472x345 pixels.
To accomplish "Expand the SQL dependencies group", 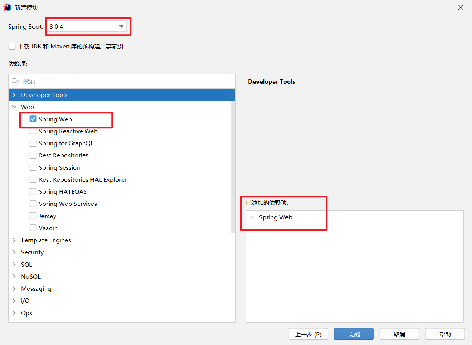I will click(14, 264).
